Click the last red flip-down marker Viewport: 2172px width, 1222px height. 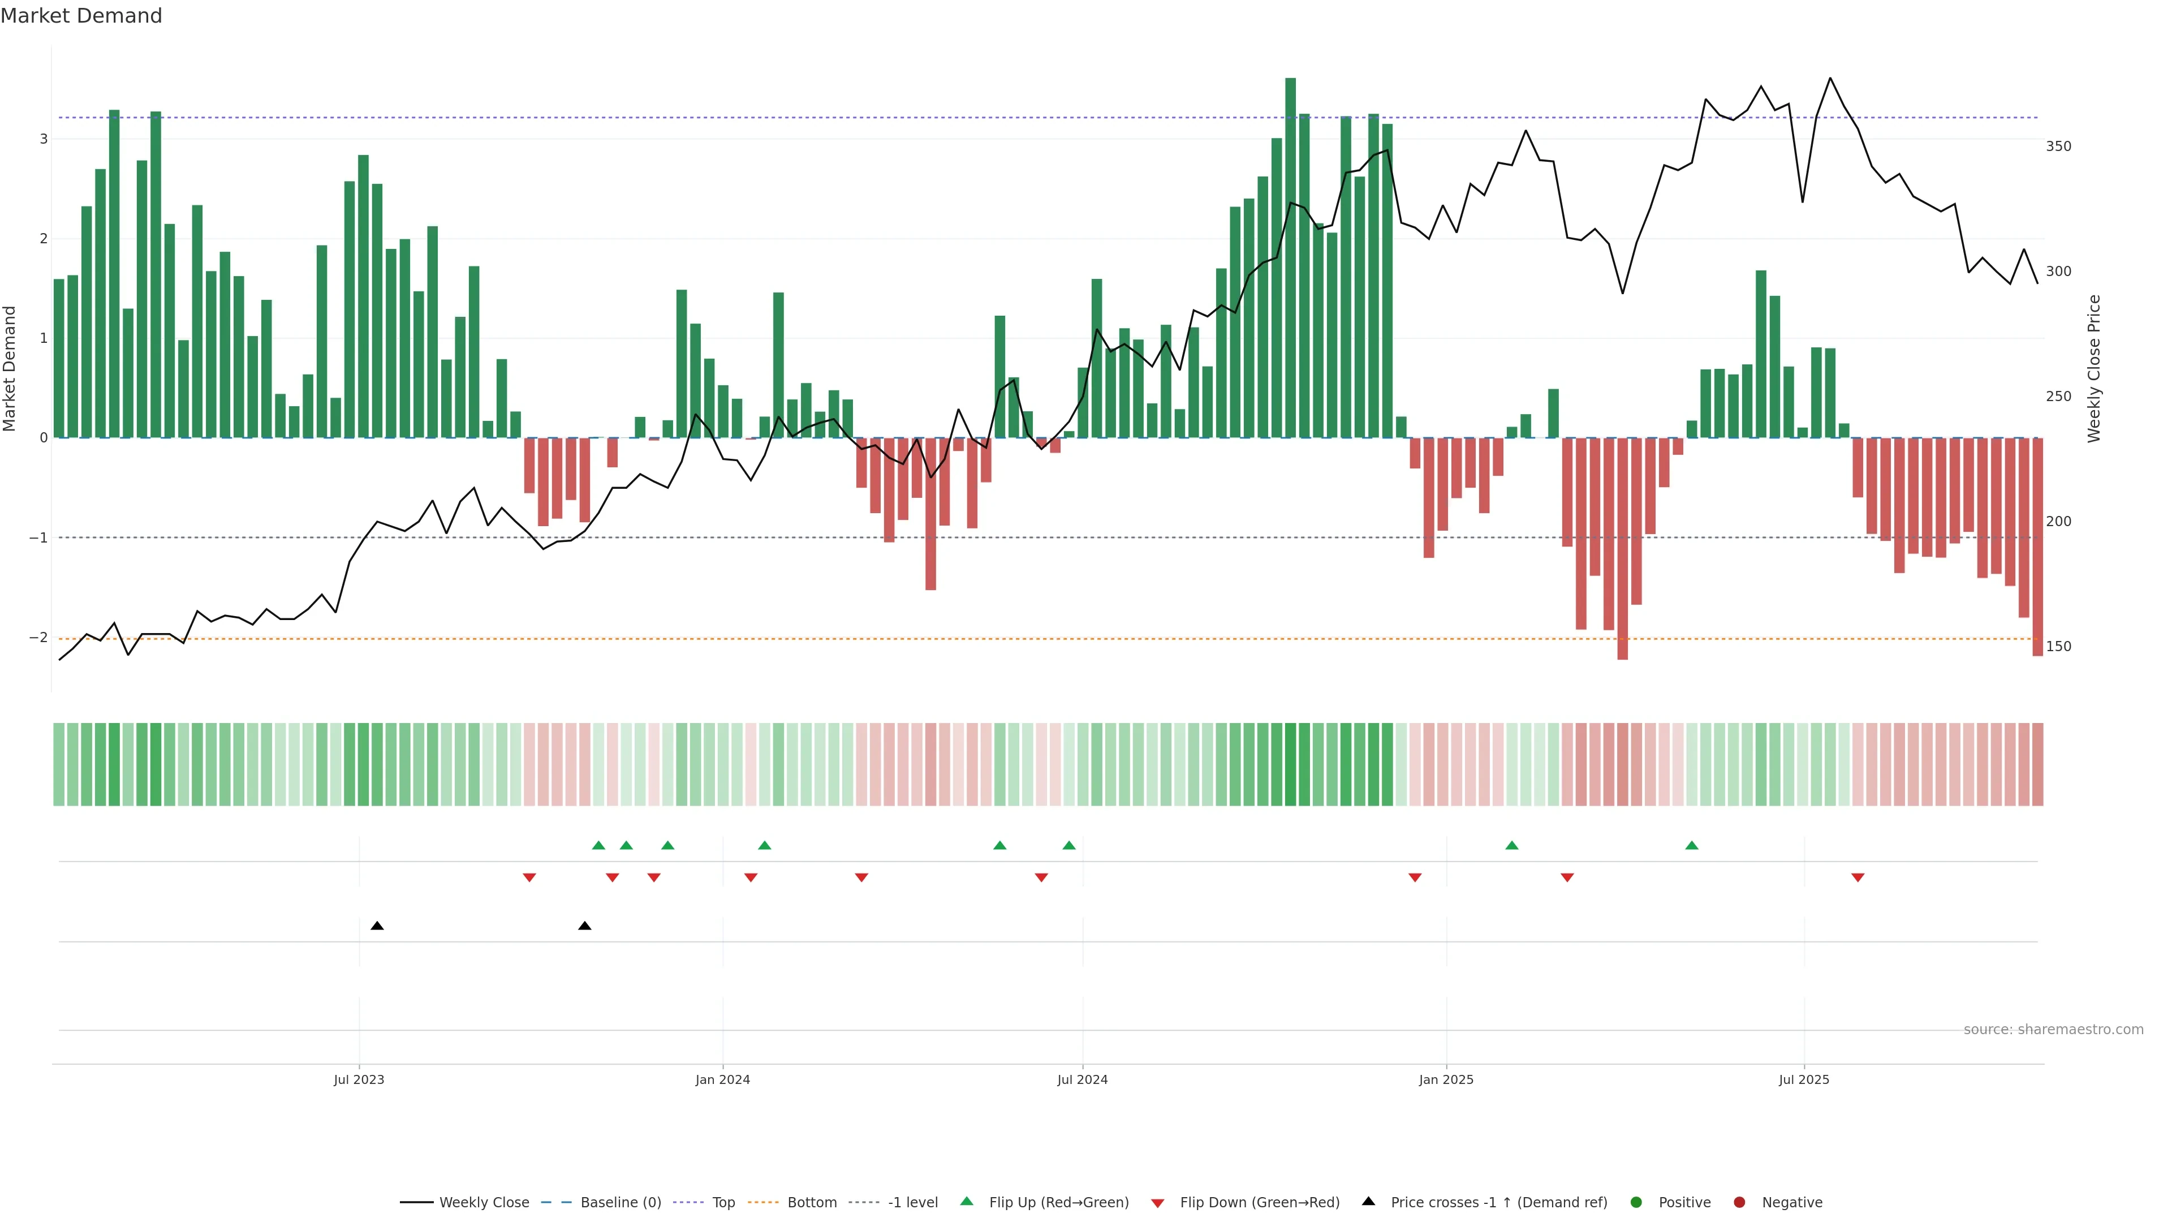(1858, 878)
